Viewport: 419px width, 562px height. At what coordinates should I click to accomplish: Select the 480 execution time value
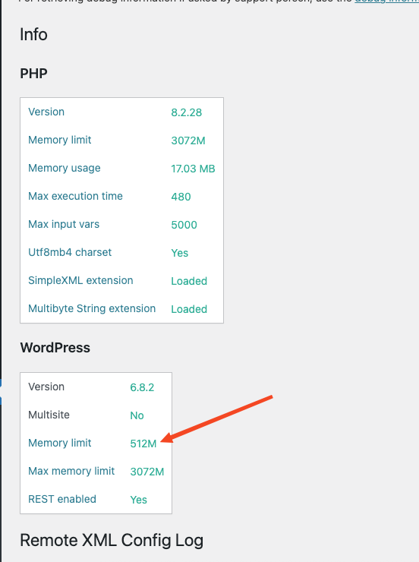tap(181, 197)
